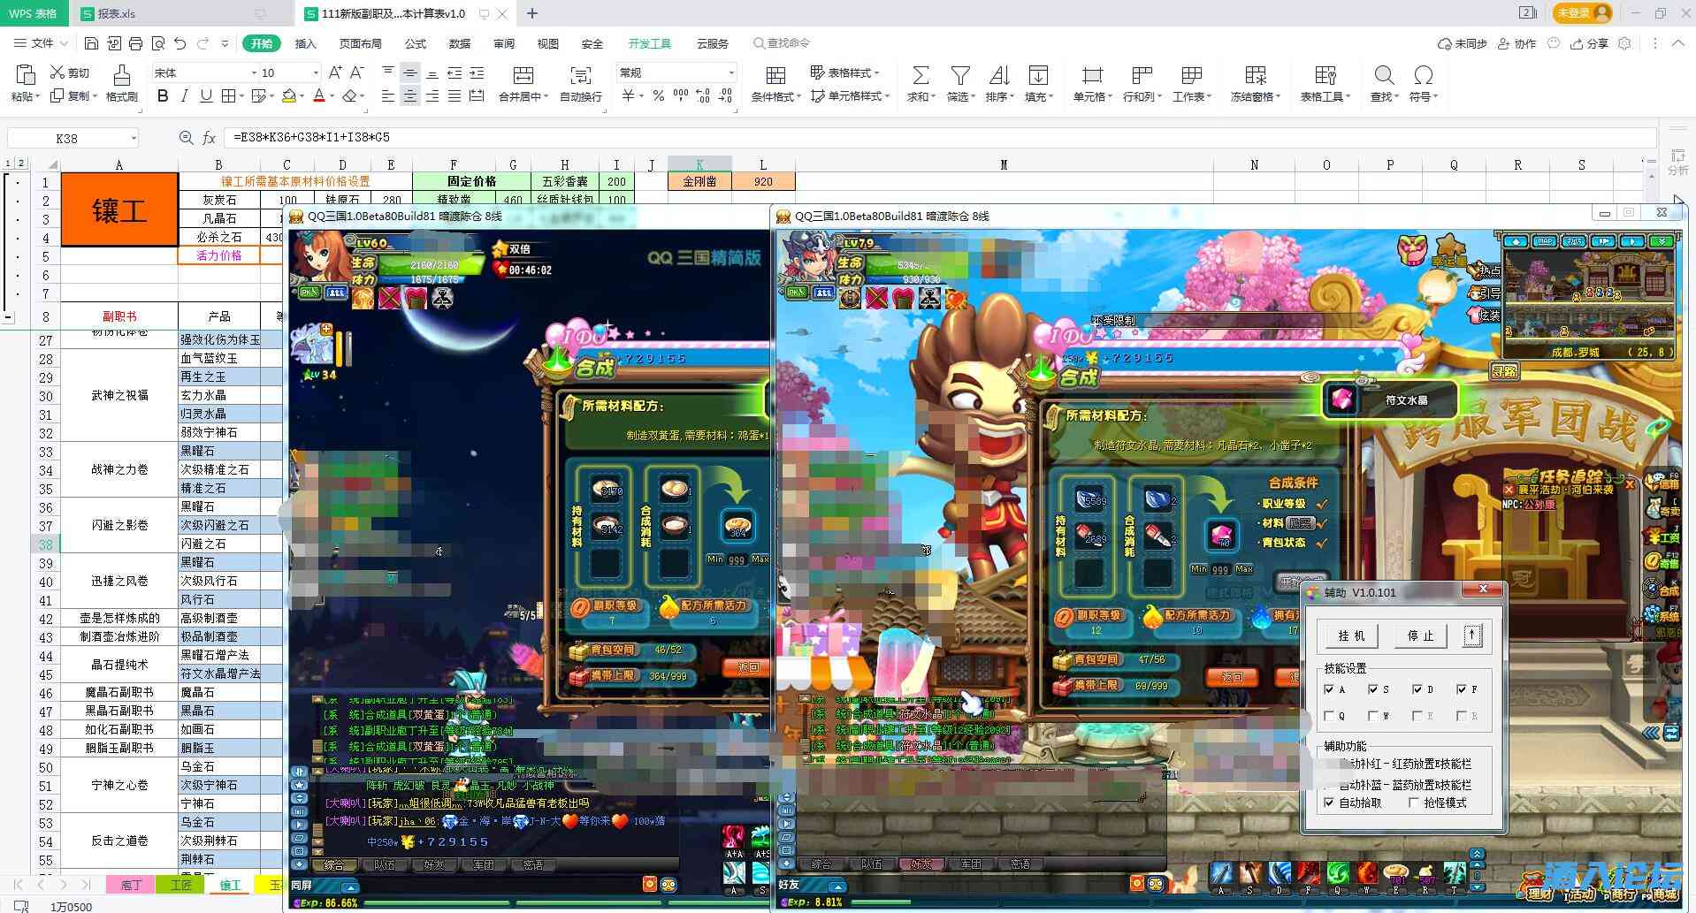Apply Italic formatting
The height and width of the screenshot is (913, 1696).
(184, 95)
